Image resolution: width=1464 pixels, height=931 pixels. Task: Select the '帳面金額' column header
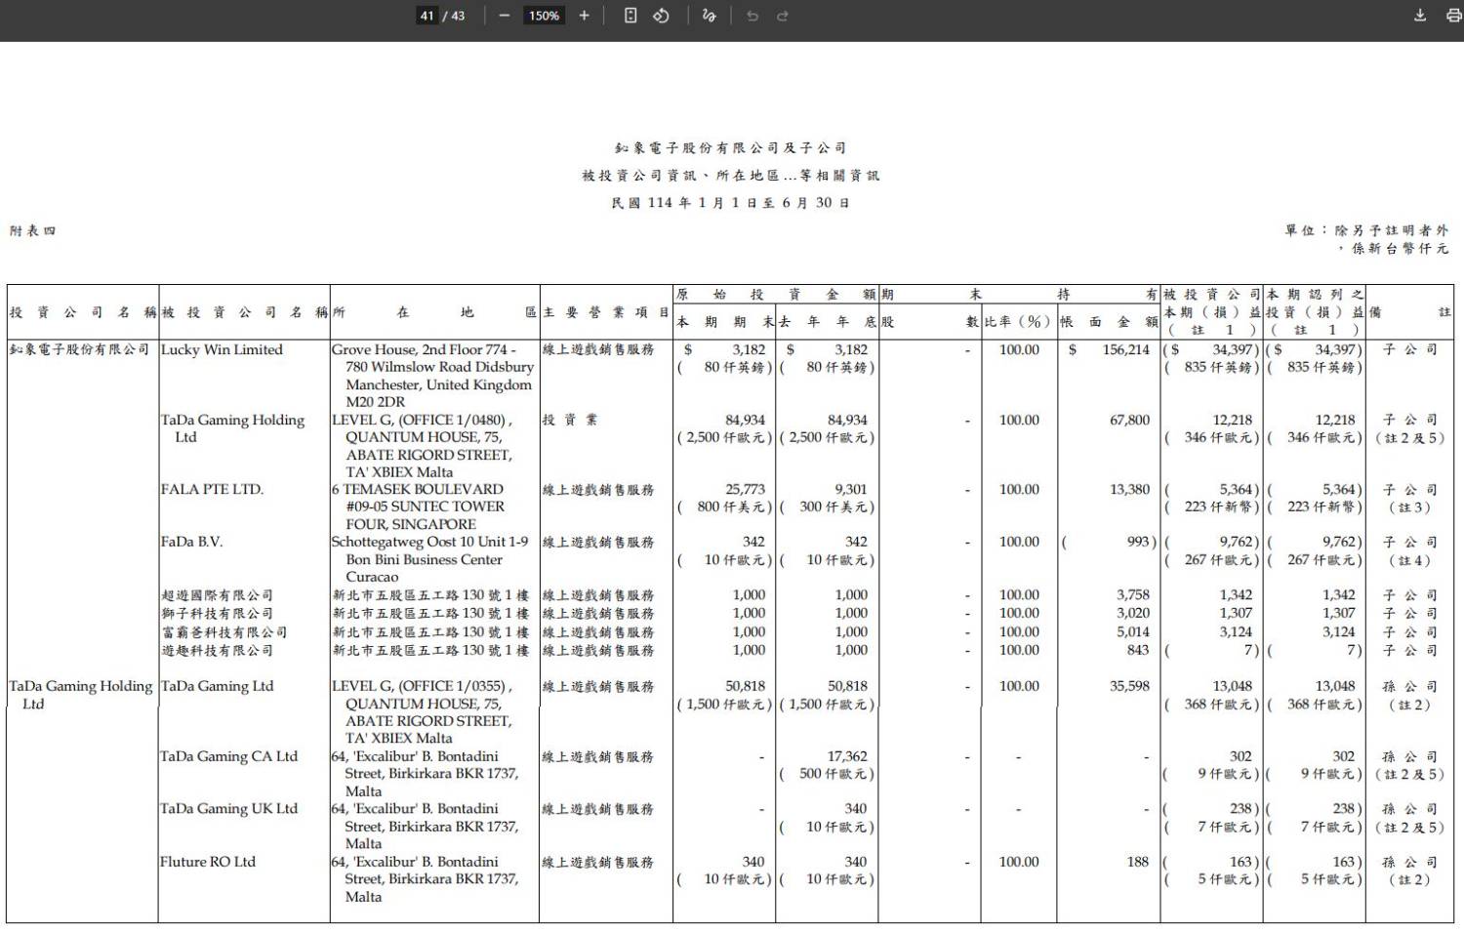tap(1109, 321)
